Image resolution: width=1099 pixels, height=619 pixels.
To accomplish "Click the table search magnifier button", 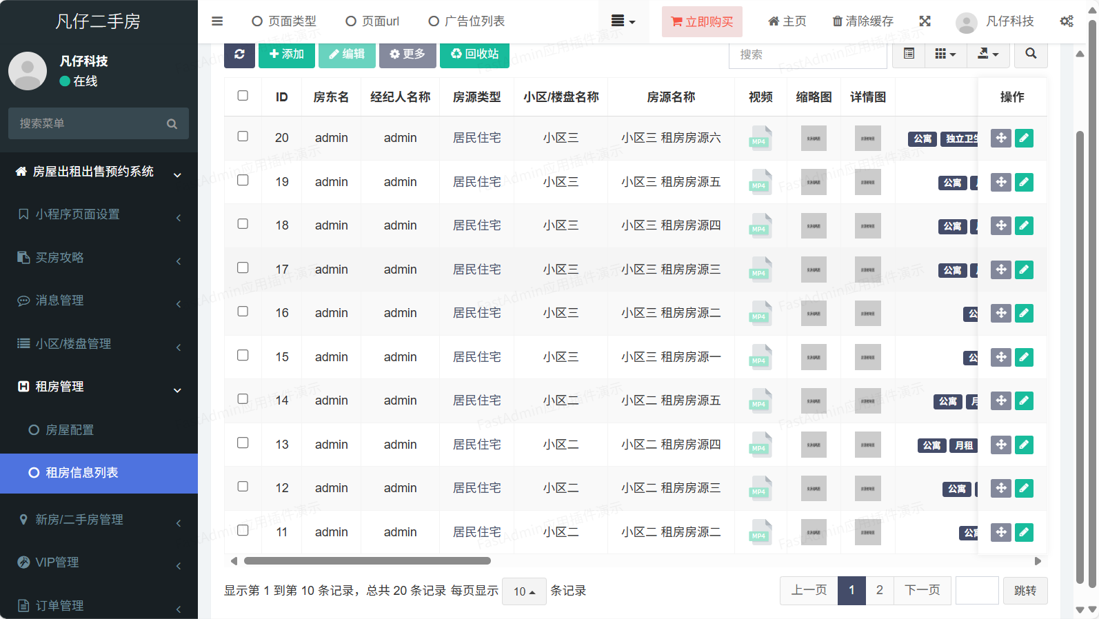I will click(1031, 54).
